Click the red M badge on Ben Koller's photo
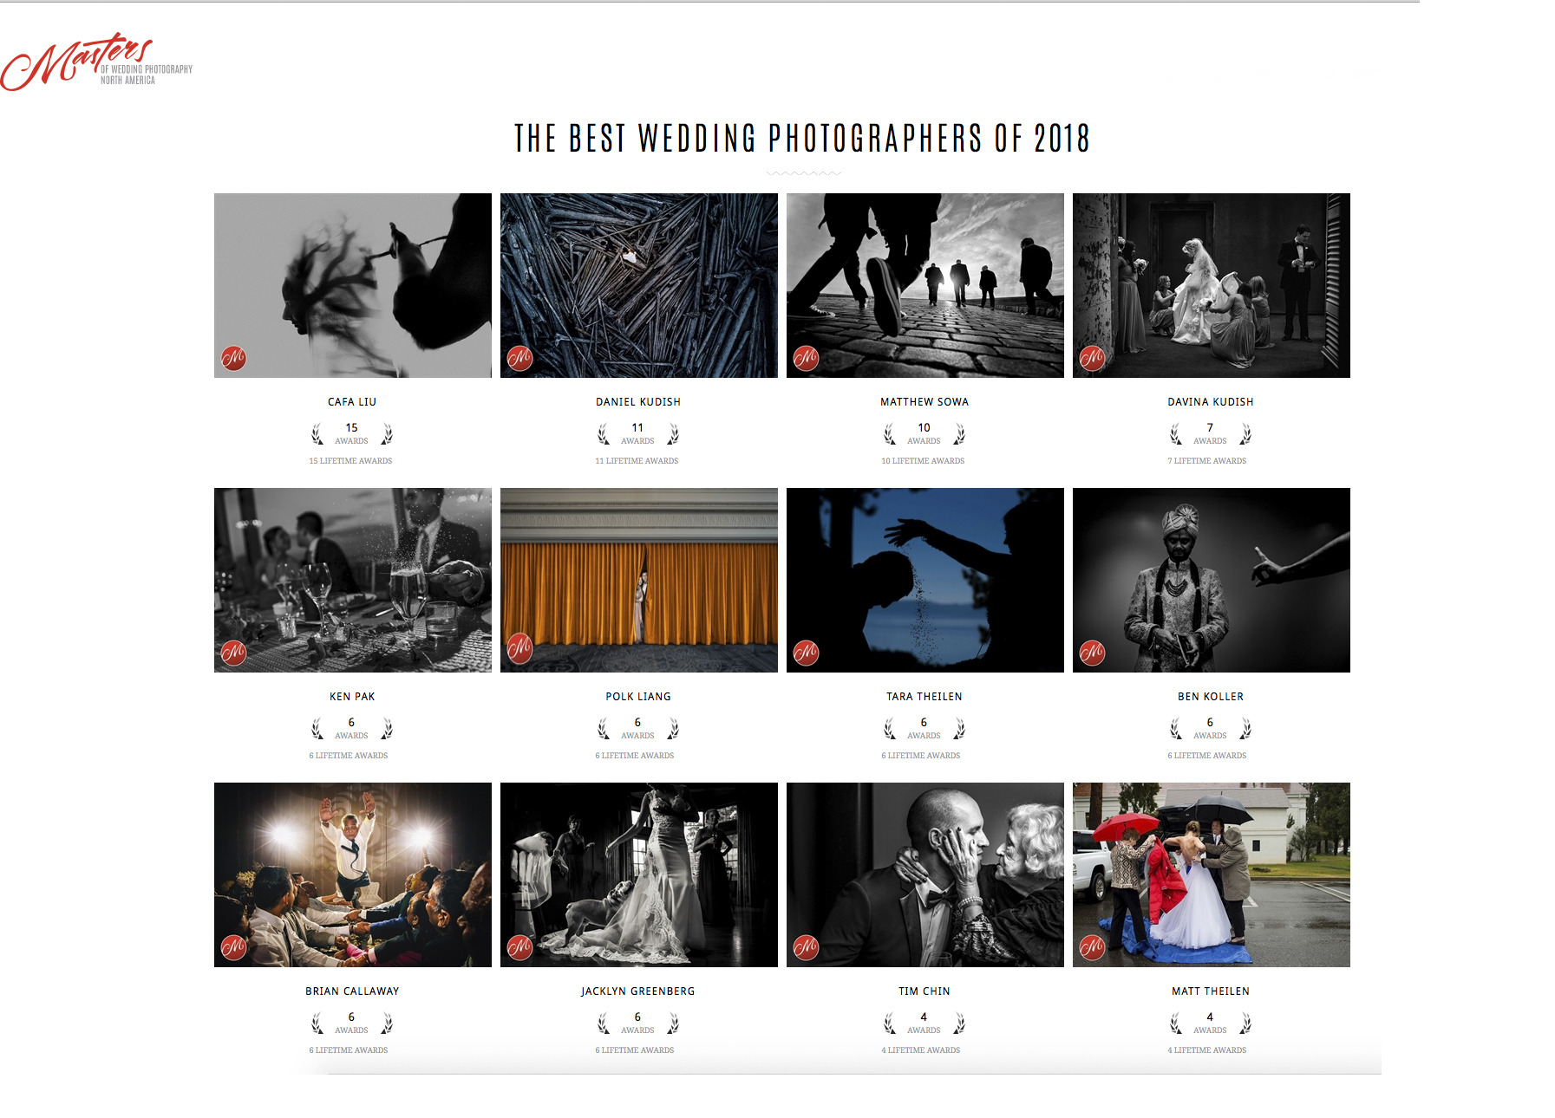Image resolution: width=1555 pixels, height=1118 pixels. 1093,652
